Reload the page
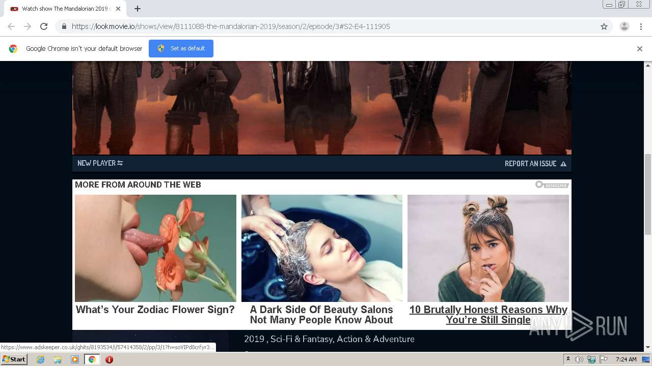Screen dimensions: 652x366 tap(44, 26)
